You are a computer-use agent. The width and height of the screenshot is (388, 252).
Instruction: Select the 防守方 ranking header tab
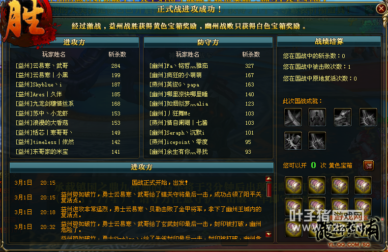pyautogui.click(x=208, y=42)
